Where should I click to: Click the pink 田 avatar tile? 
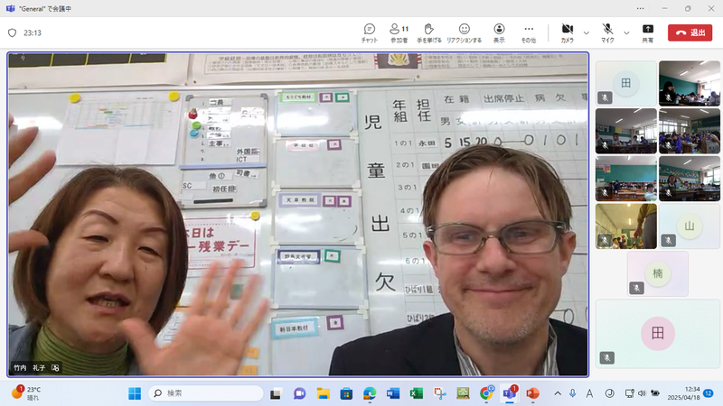click(x=658, y=333)
